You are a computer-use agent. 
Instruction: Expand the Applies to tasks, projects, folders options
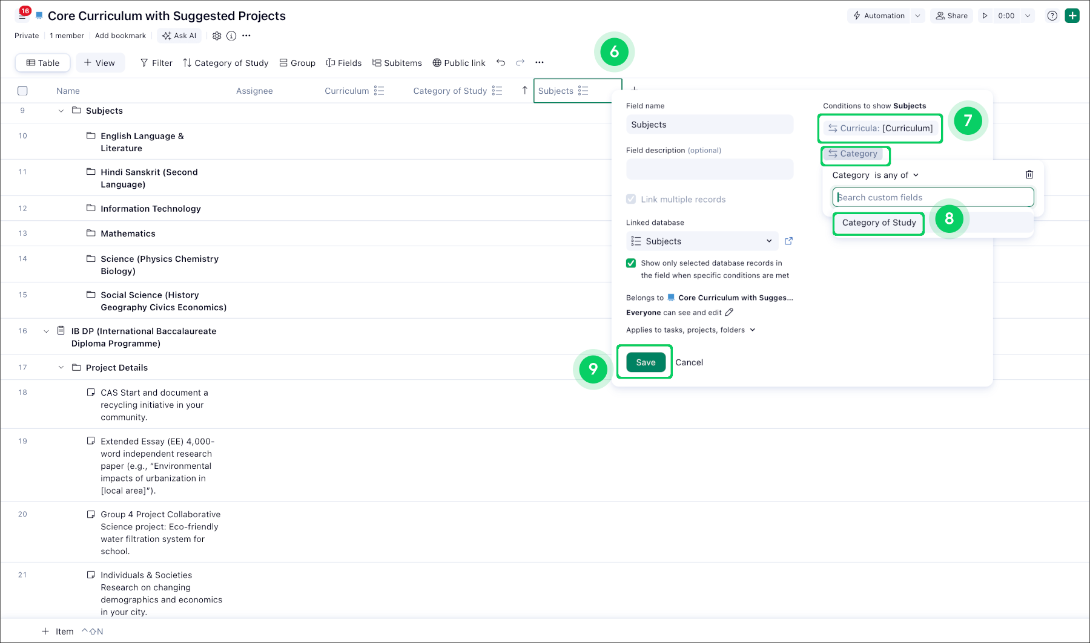pos(752,330)
